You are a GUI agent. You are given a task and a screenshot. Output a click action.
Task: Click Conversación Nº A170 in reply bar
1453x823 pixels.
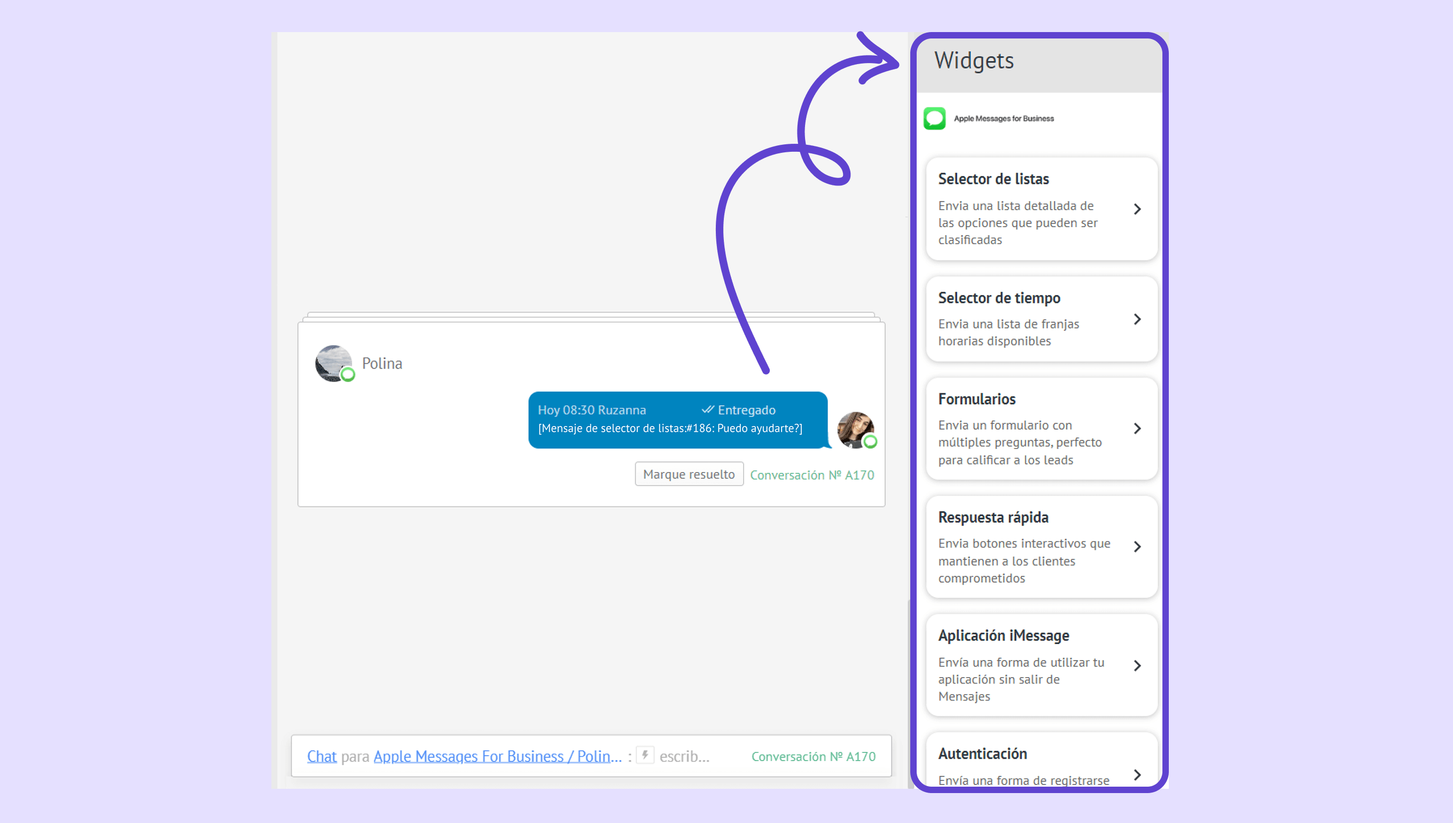pos(813,756)
